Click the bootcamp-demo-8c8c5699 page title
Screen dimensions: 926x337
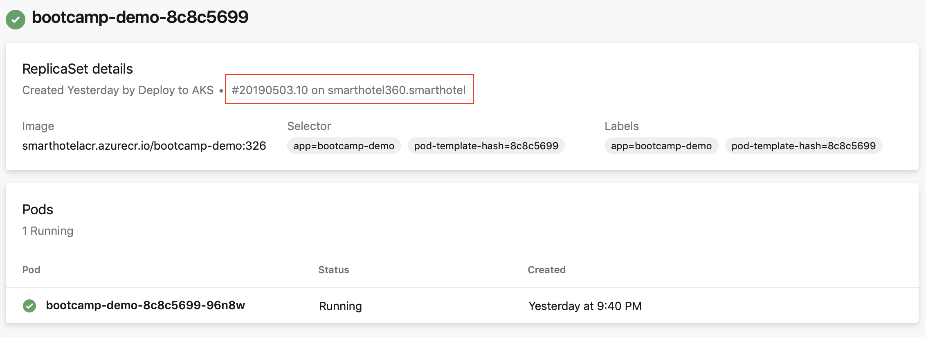[140, 17]
